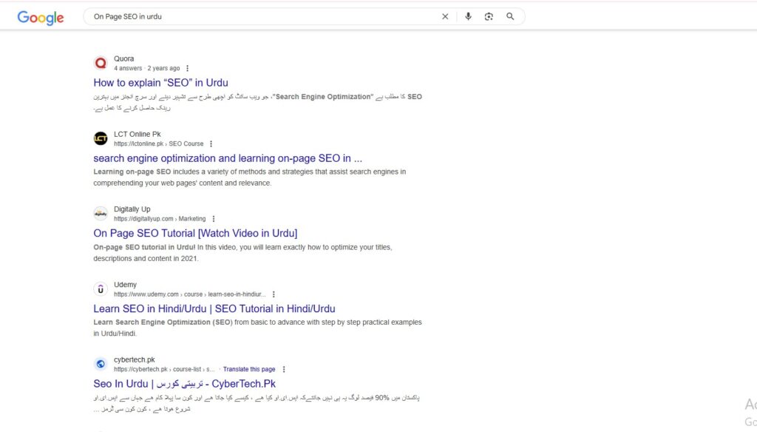Open the more options dots for the cybertech.pk result
Viewport: 757px width, 432px height.
pos(284,369)
